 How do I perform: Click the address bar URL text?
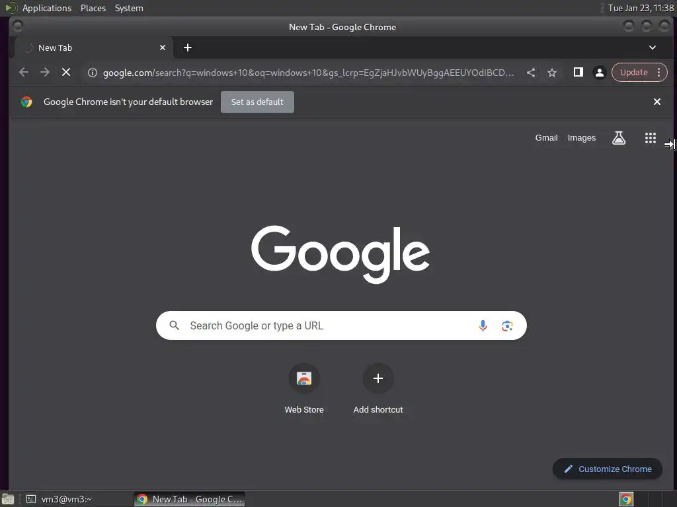[308, 73]
